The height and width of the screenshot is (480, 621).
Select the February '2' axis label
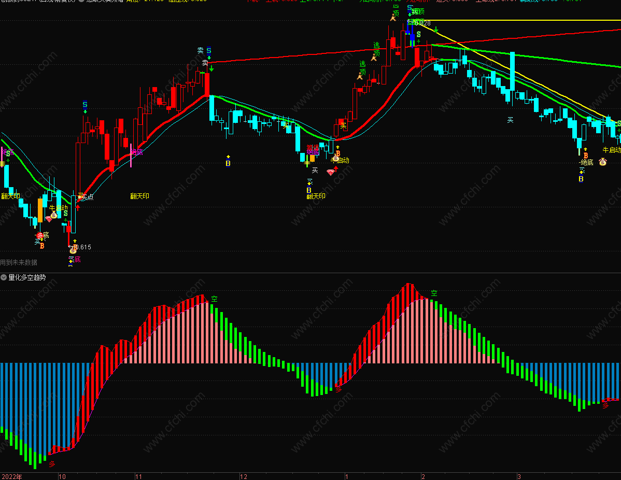point(423,476)
